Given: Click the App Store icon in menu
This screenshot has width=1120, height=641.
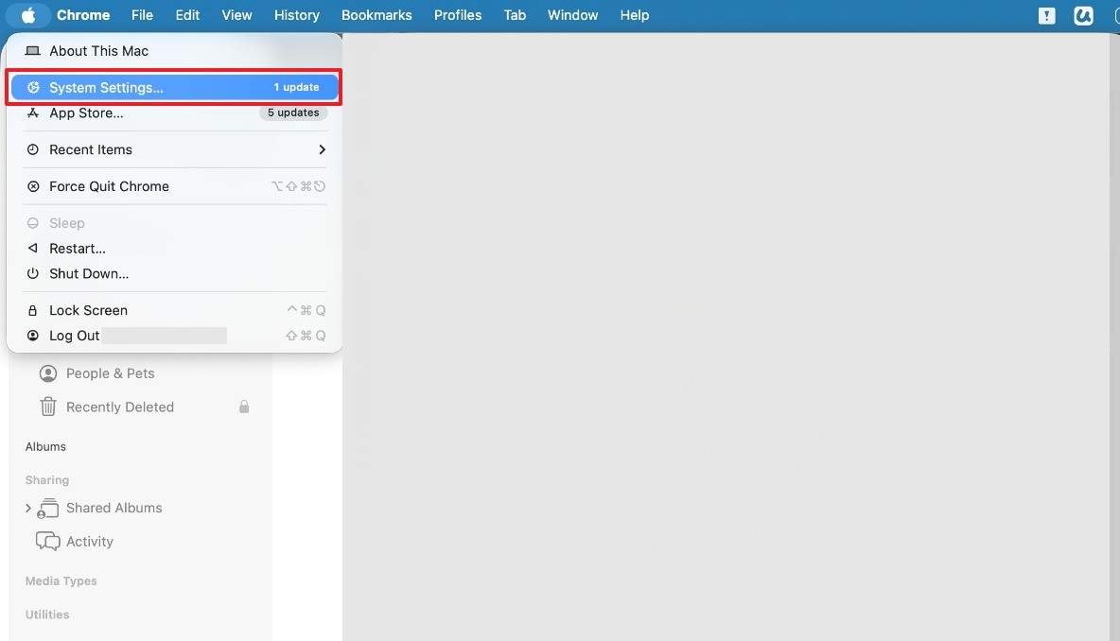Looking at the screenshot, I should point(33,113).
